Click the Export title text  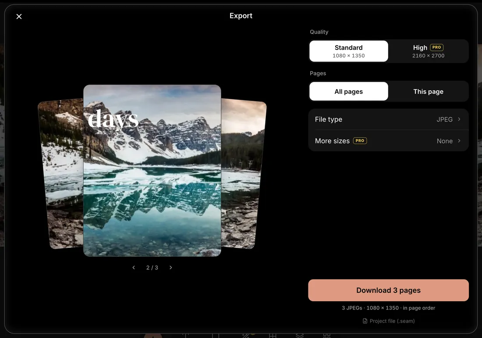241,16
